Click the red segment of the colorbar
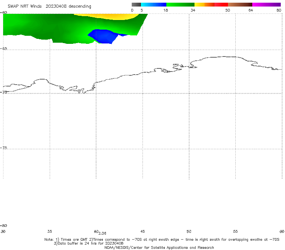The width and height of the screenshot is (285, 250). tap(221, 5)
